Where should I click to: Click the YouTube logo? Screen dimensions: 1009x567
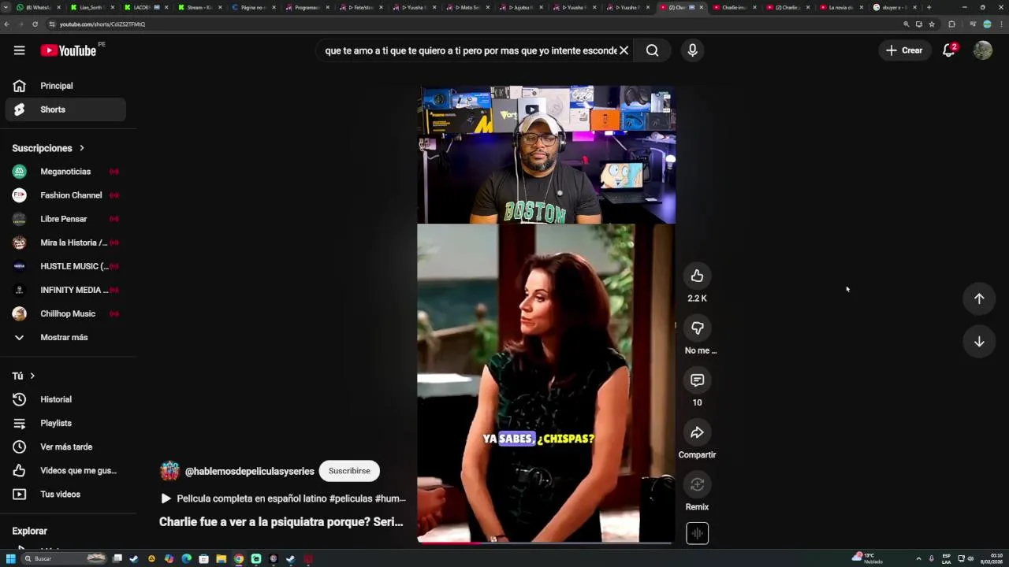[69, 50]
